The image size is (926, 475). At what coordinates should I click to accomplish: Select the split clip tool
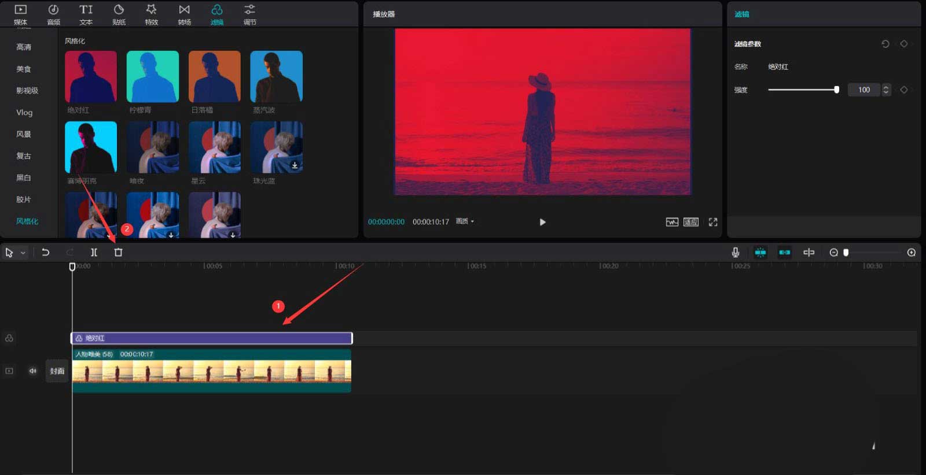94,253
